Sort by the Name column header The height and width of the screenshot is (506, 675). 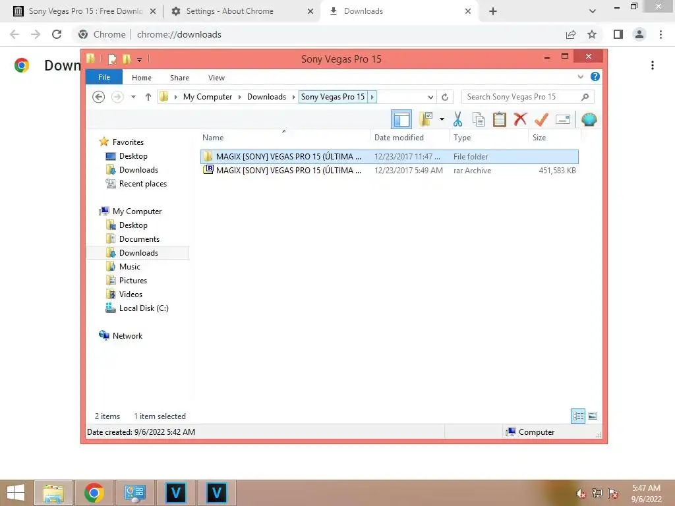click(213, 138)
